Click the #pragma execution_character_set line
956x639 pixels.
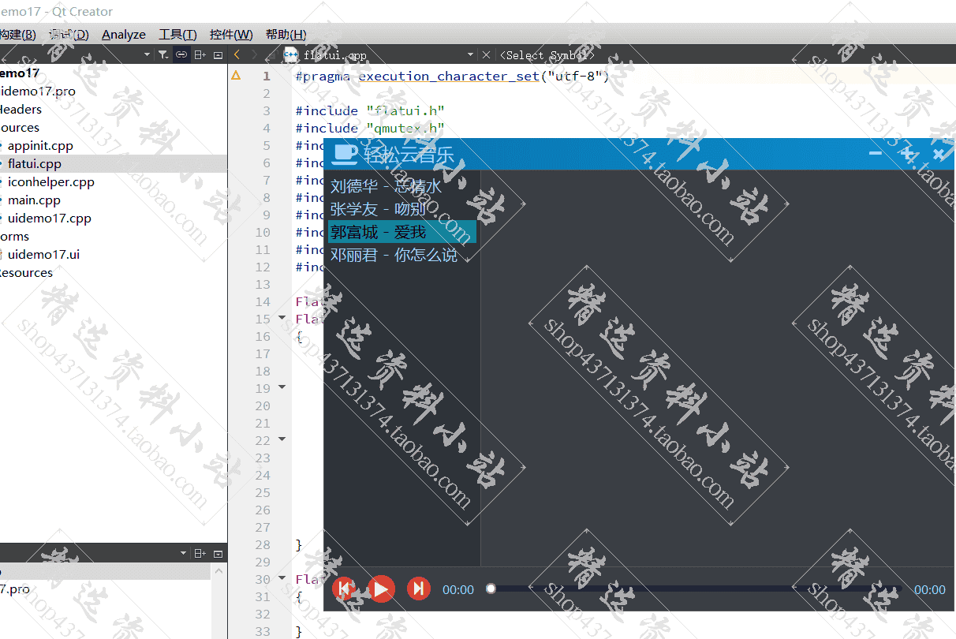[453, 76]
